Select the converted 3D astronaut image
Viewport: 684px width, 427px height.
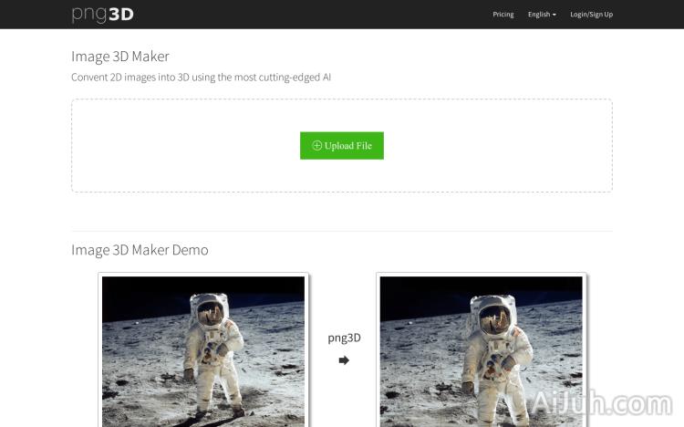(481, 350)
